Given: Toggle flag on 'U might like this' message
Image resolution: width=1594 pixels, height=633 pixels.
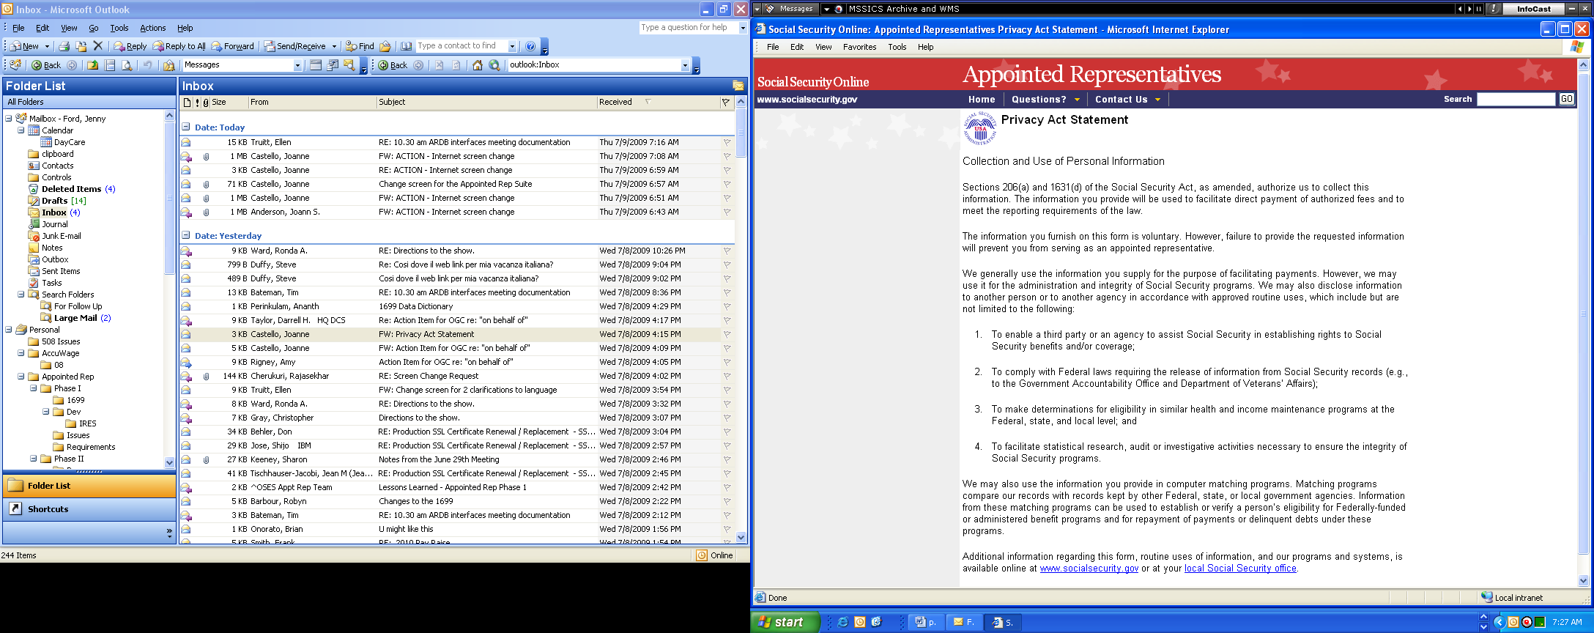Looking at the screenshot, I should pyautogui.click(x=727, y=529).
